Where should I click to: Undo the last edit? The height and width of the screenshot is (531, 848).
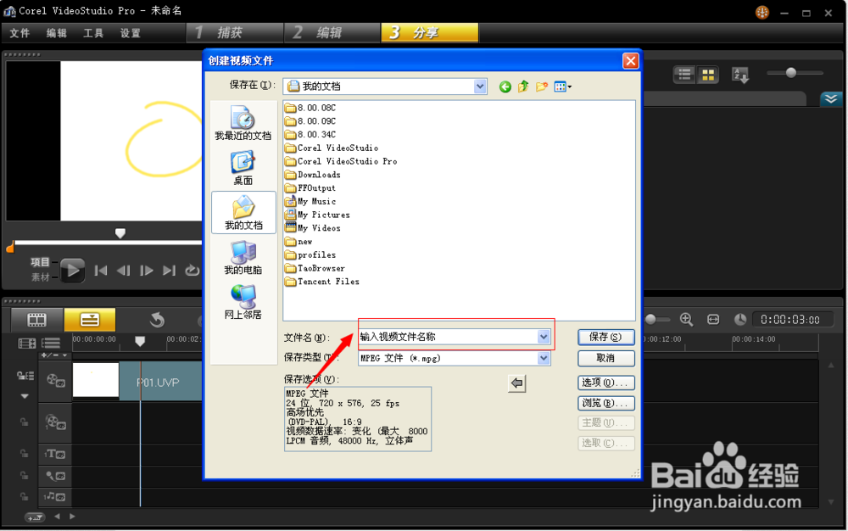tap(158, 320)
